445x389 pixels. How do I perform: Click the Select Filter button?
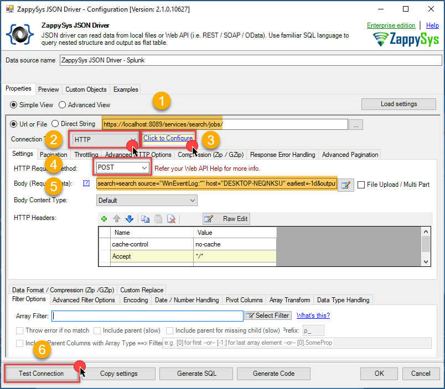(268, 316)
